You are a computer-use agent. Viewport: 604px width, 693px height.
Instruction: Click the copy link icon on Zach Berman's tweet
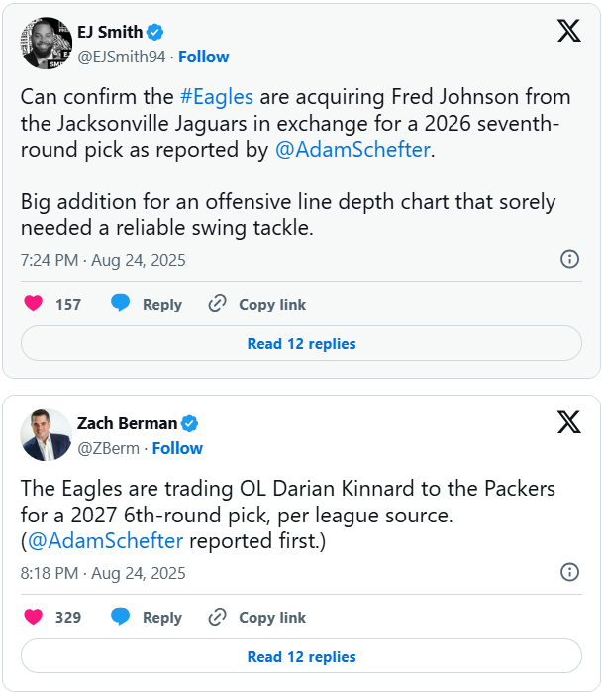click(218, 617)
